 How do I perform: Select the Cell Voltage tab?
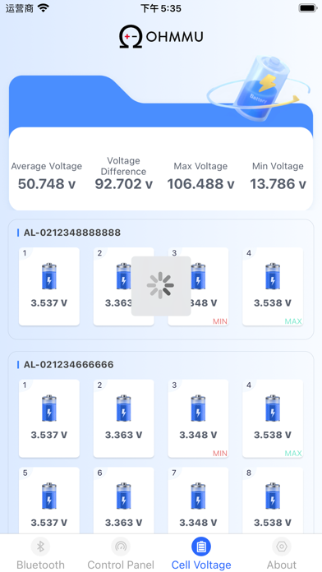pyautogui.click(x=201, y=553)
